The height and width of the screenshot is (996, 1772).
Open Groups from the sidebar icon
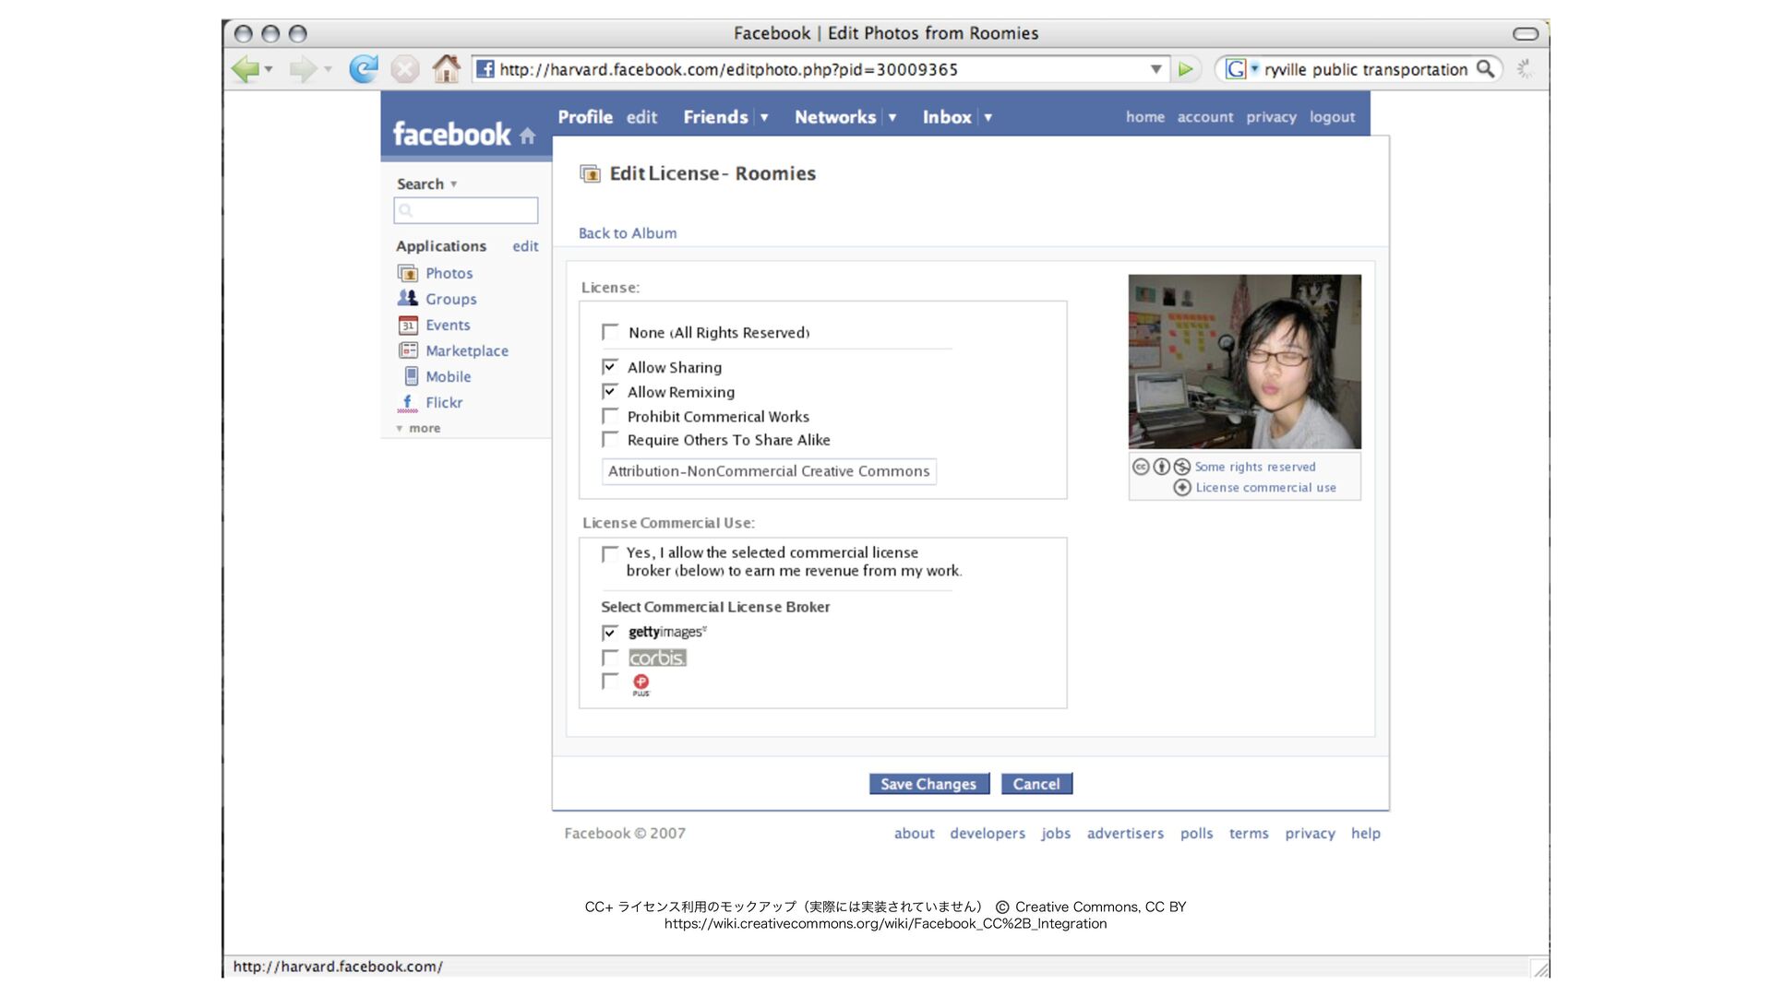[x=408, y=299]
